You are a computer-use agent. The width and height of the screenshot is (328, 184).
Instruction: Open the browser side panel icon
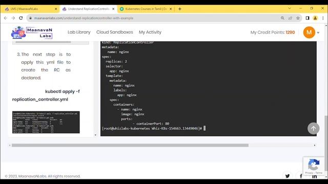pyautogui.click(x=307, y=18)
